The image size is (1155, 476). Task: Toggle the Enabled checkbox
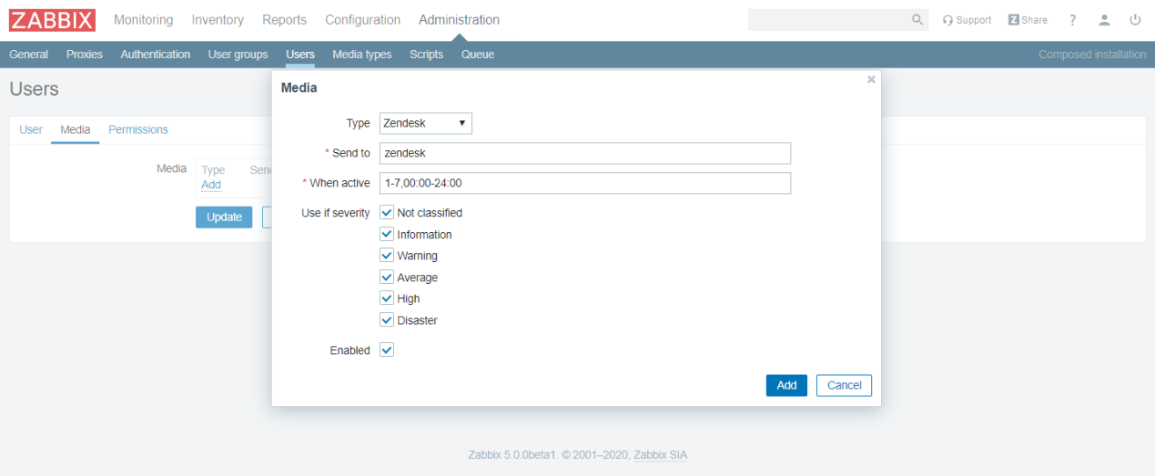click(x=387, y=350)
